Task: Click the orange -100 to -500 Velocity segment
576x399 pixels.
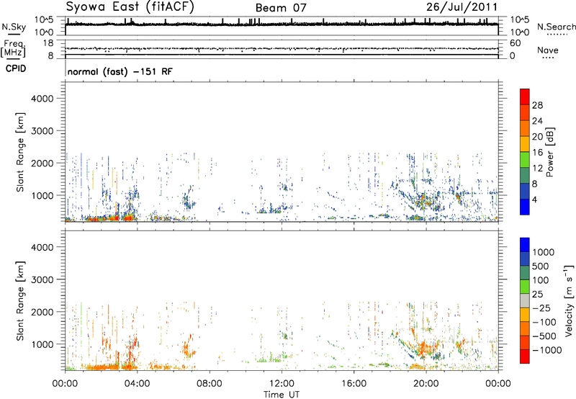Action: (525, 328)
